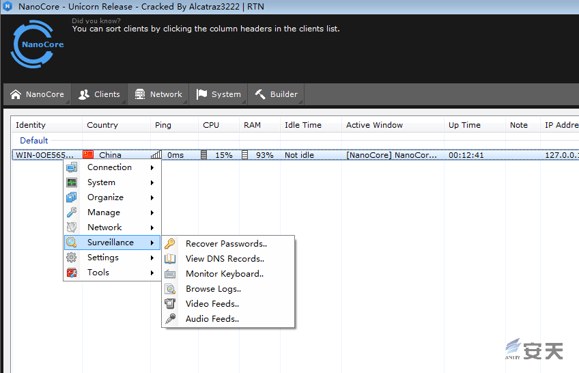Click the Recover Passwords key icon

click(170, 244)
